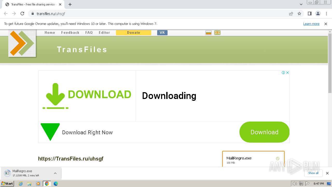Open a new tab

click(70, 4)
